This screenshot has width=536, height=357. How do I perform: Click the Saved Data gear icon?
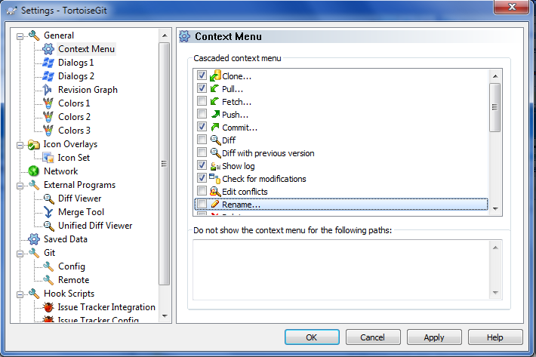pos(34,239)
